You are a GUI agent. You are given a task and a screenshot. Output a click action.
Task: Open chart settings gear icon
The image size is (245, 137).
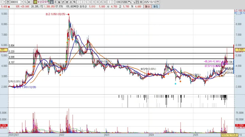tap(141, 2)
